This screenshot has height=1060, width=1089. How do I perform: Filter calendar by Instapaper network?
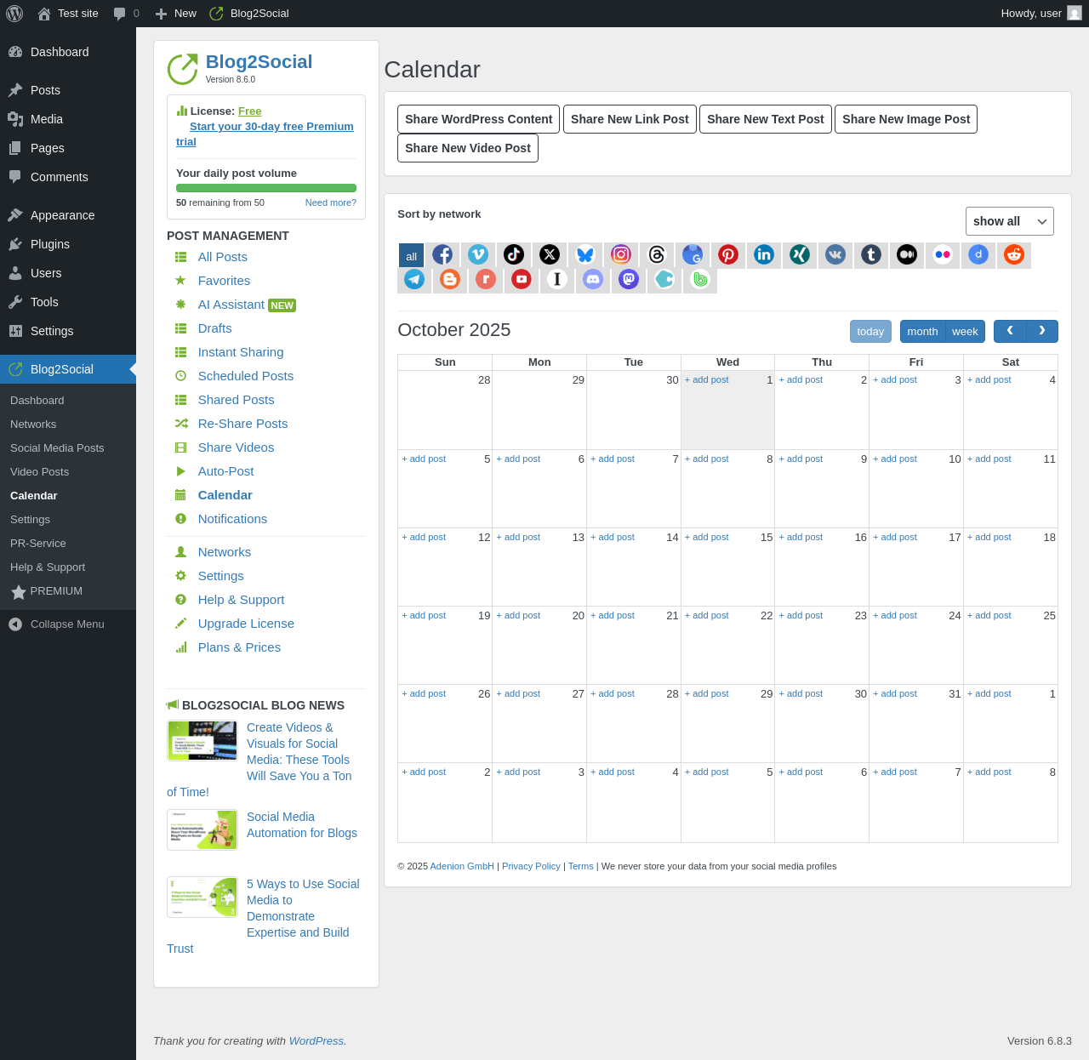coord(557,279)
